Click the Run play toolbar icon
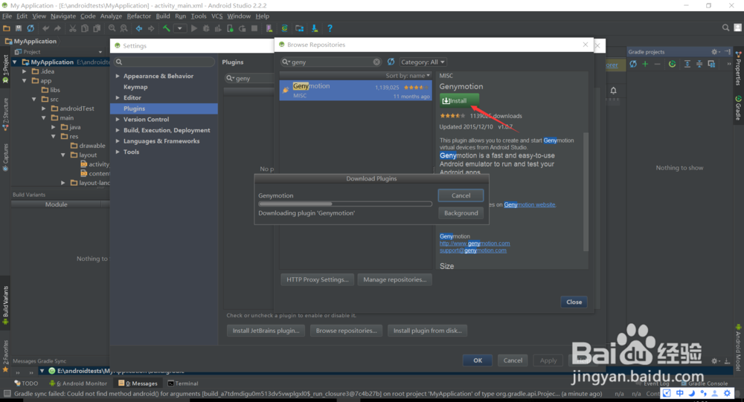This screenshot has width=744, height=402. pos(194,28)
